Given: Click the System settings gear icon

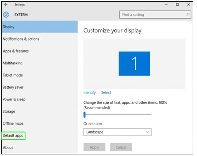Looking at the screenshot, I should click(x=6, y=15).
